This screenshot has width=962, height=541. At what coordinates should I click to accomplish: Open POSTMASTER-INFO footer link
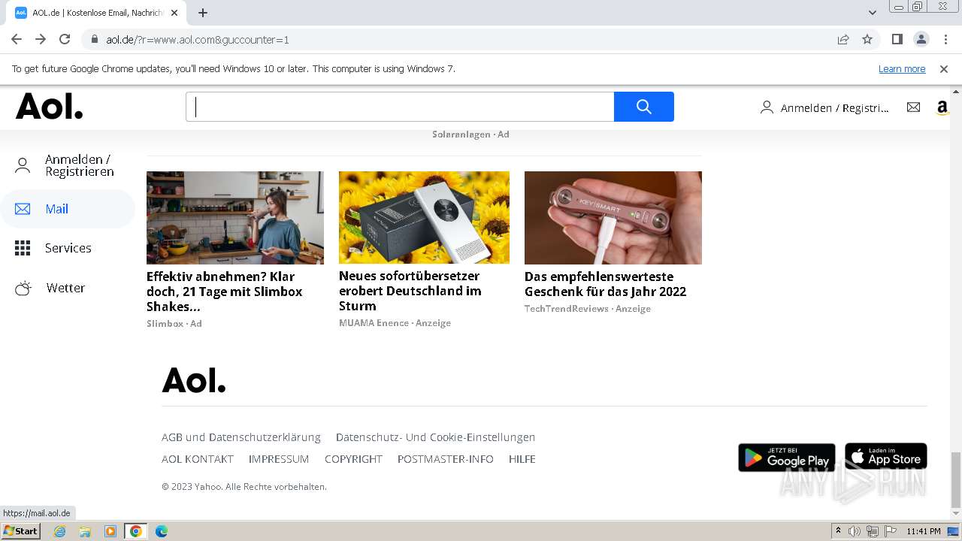(x=446, y=459)
